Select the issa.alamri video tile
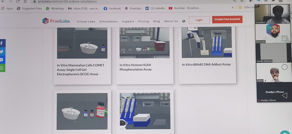The width and height of the screenshot is (292, 134). (x=273, y=14)
